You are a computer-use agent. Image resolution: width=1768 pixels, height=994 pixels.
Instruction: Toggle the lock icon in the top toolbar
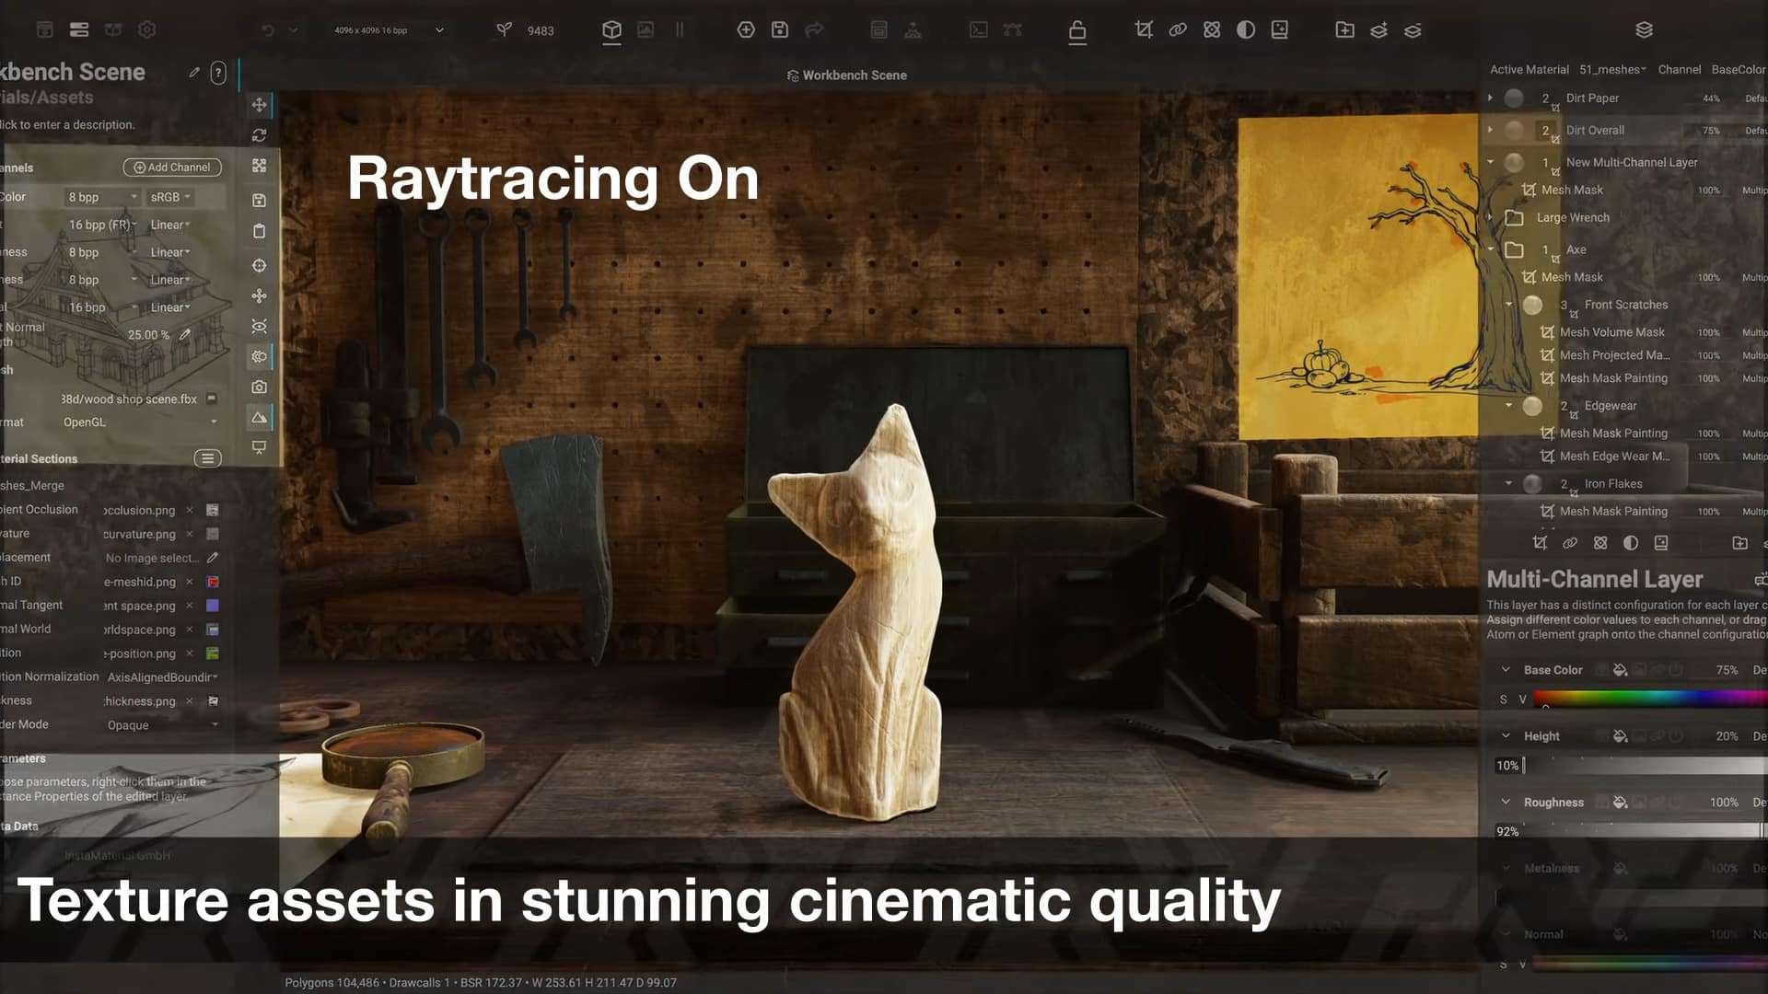1077,30
